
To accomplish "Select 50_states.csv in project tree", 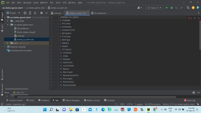I will [x=23, y=28].
